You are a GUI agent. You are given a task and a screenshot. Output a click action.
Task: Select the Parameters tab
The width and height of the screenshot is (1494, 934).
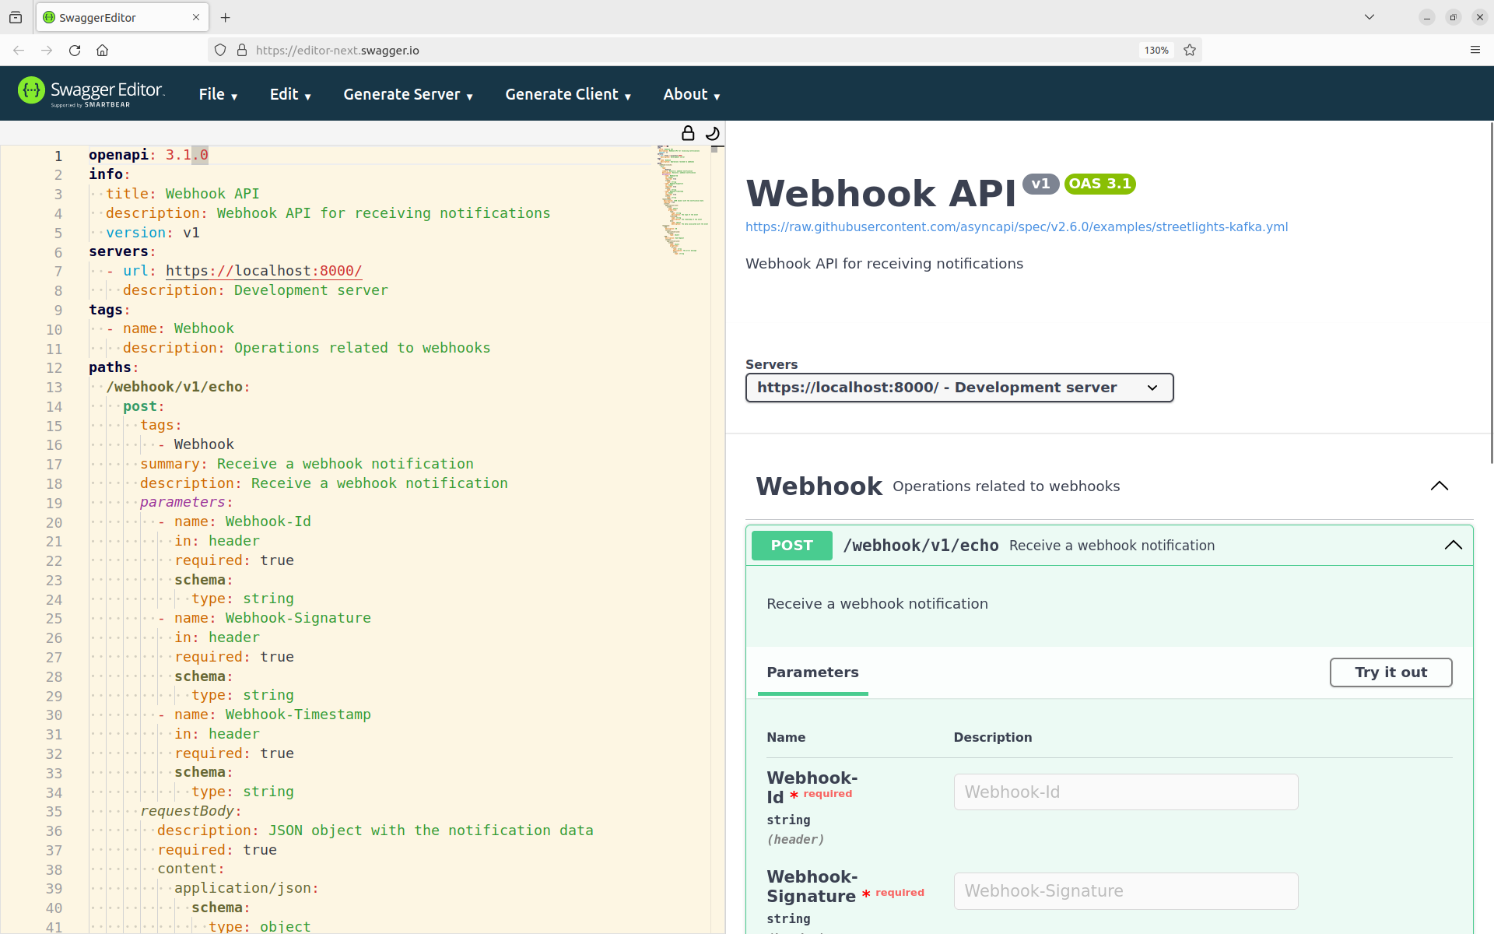click(x=812, y=672)
